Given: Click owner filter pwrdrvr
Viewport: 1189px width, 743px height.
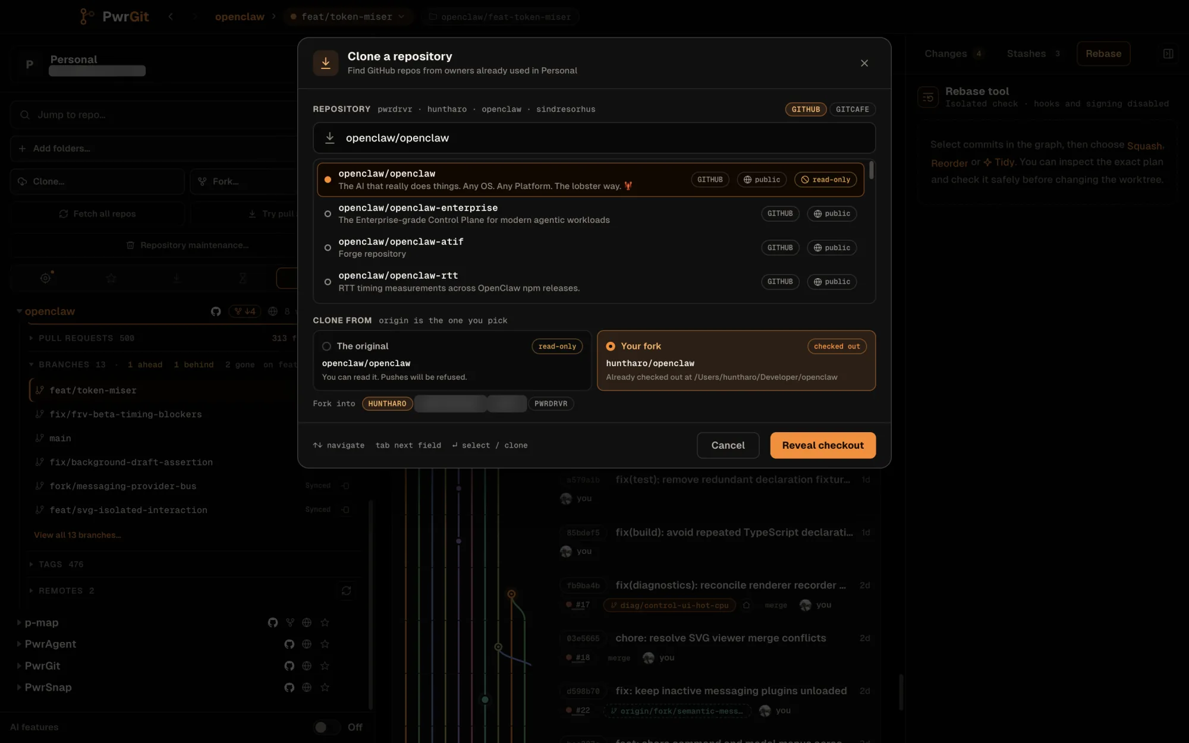Looking at the screenshot, I should click(x=395, y=109).
